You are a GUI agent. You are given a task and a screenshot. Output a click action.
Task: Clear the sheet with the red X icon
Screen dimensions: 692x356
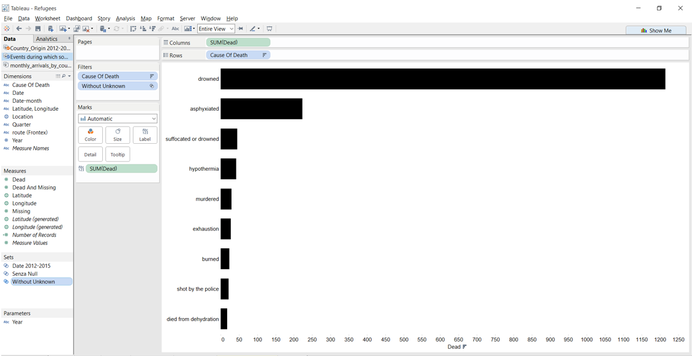pos(86,29)
